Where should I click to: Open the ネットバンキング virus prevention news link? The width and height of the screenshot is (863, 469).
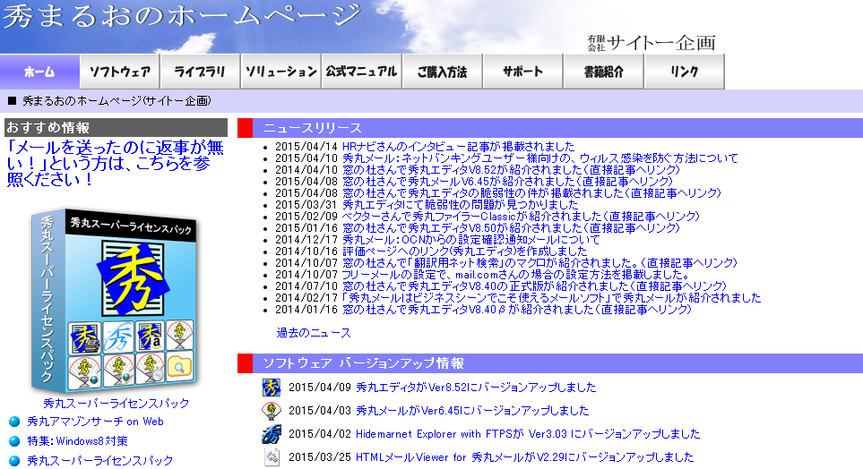(x=539, y=158)
